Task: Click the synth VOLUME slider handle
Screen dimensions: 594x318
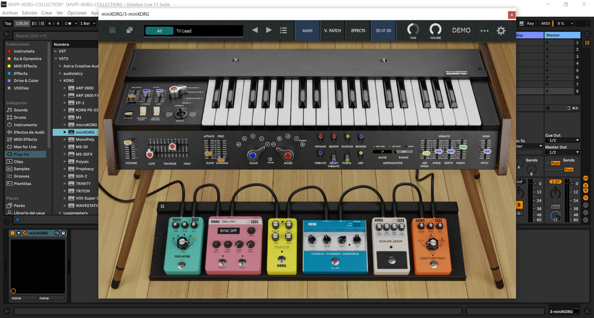Action: coord(128,143)
